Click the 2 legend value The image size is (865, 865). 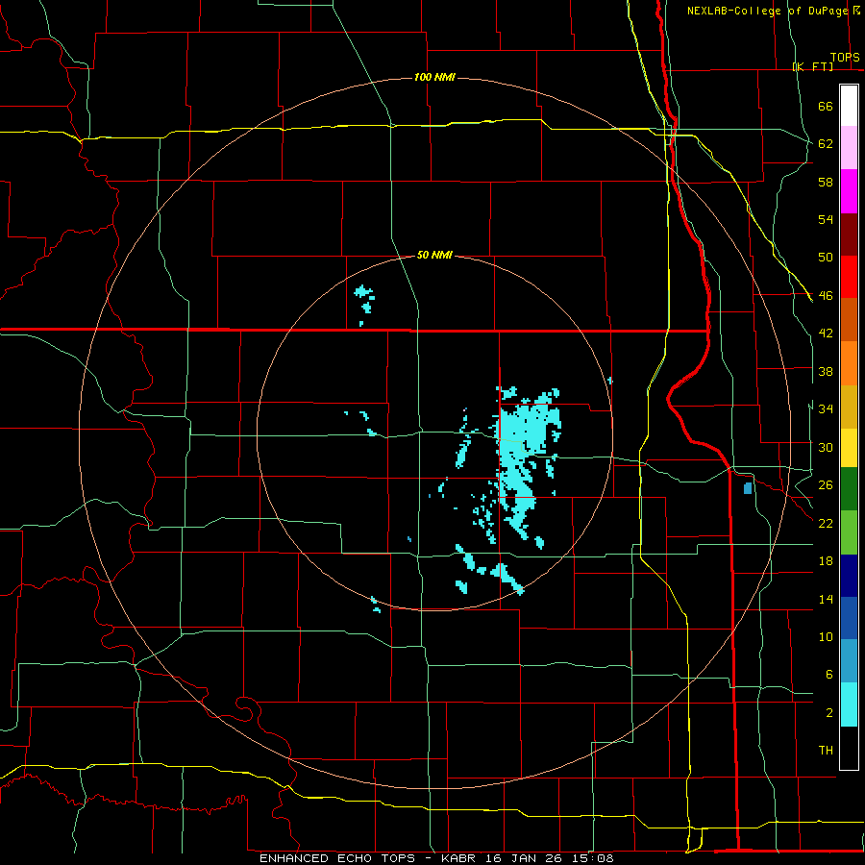[x=828, y=713]
